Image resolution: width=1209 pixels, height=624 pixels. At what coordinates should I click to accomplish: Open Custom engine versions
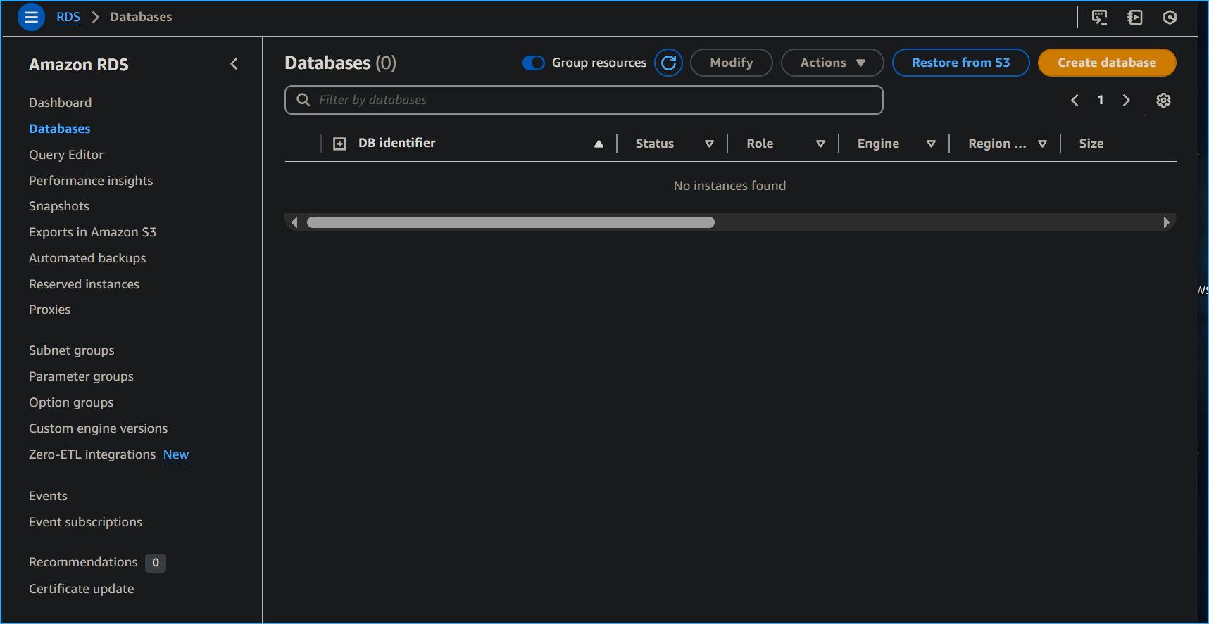(98, 428)
